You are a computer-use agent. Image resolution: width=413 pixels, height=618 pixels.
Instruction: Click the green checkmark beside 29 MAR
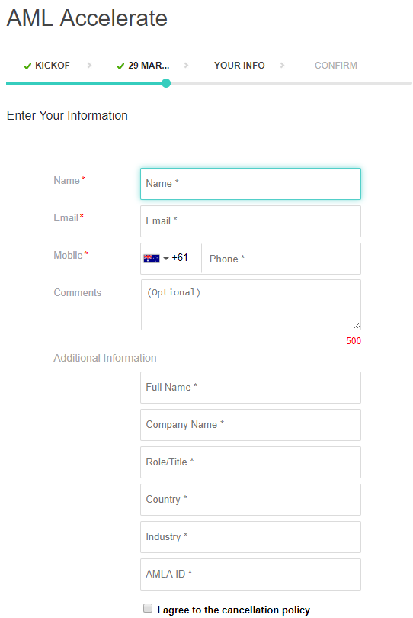coord(120,66)
